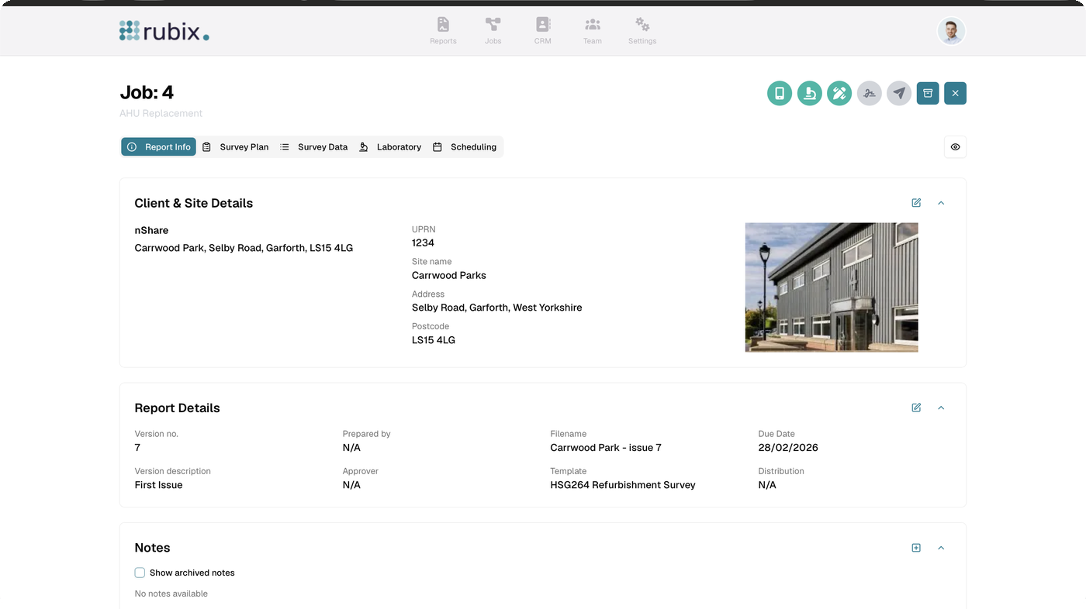Switch to the Survey Data tab

tap(313, 147)
